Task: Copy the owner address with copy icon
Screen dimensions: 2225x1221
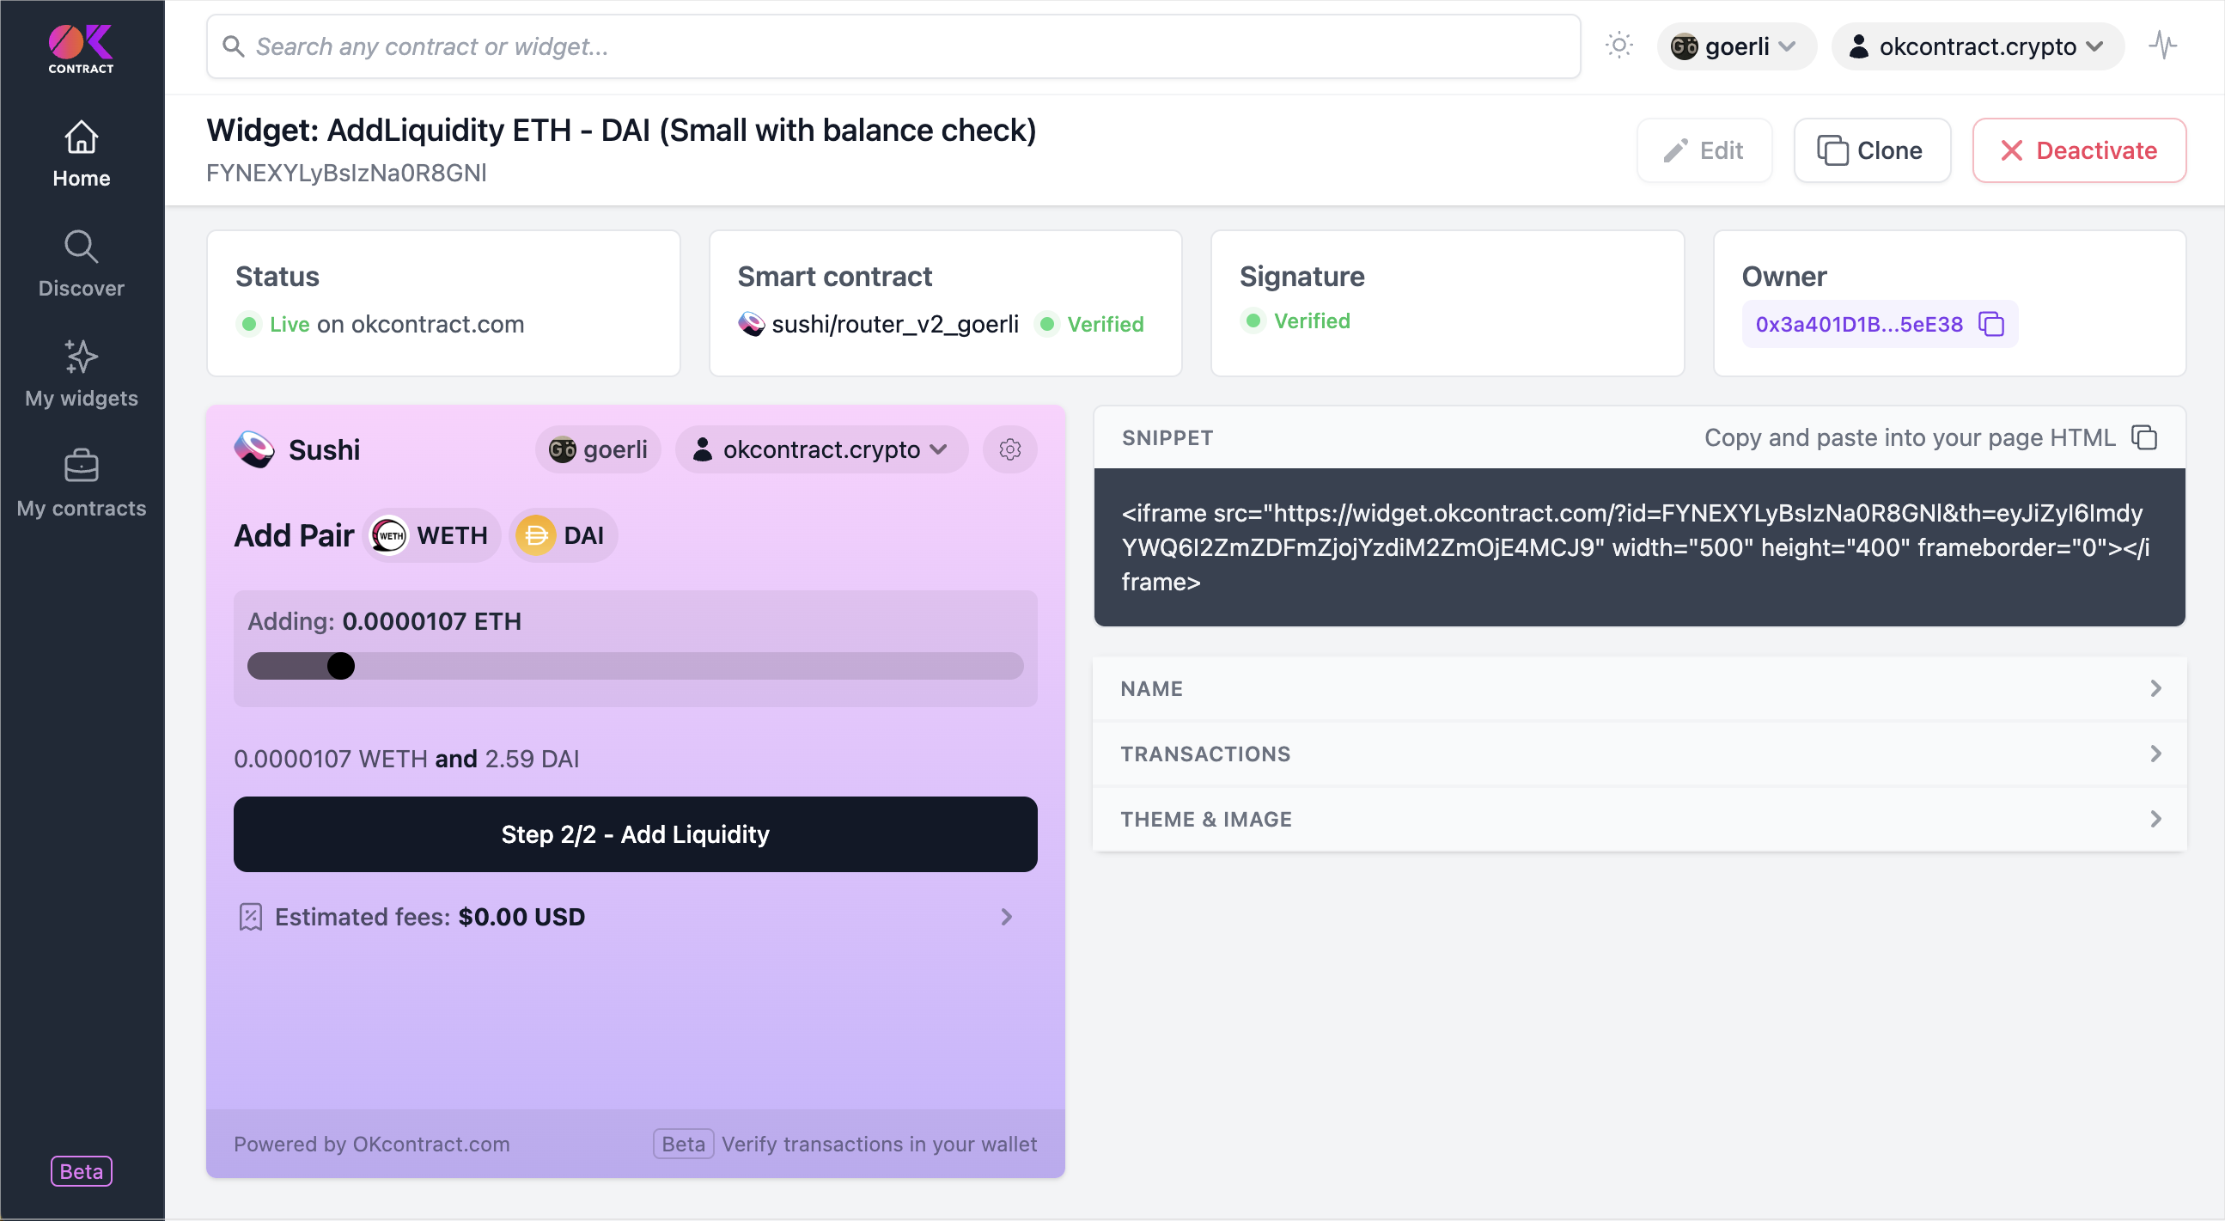Action: coord(1991,324)
